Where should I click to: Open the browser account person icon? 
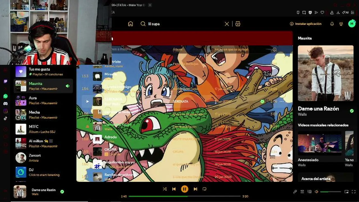coord(332,13)
